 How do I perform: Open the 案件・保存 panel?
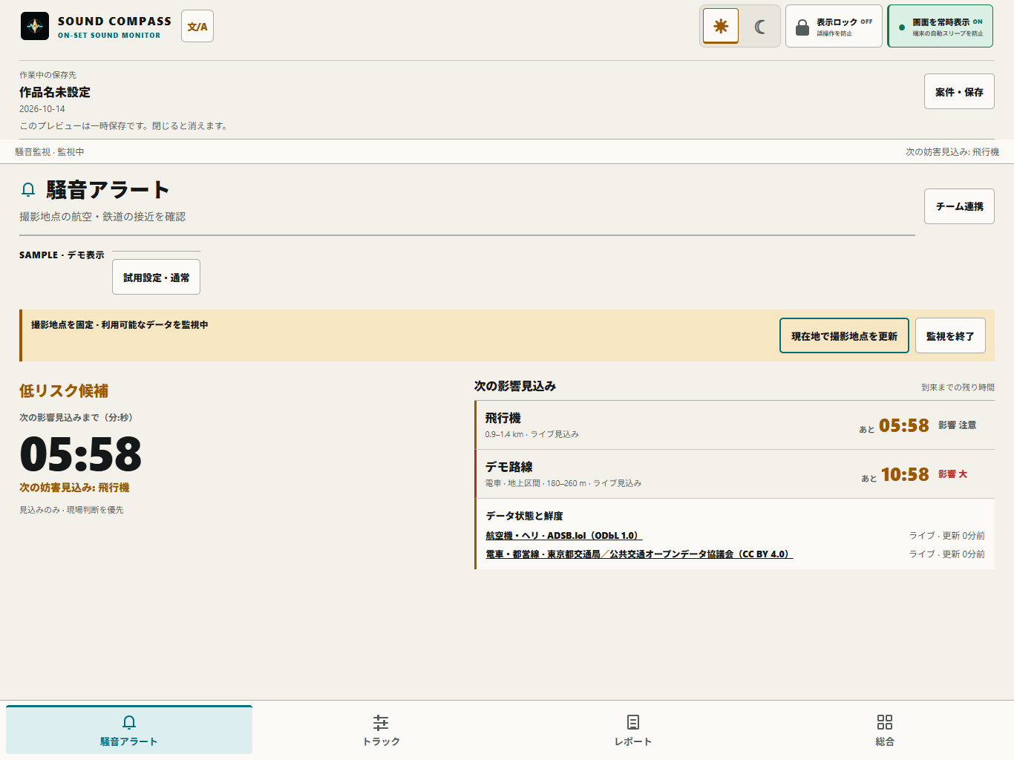coord(959,91)
